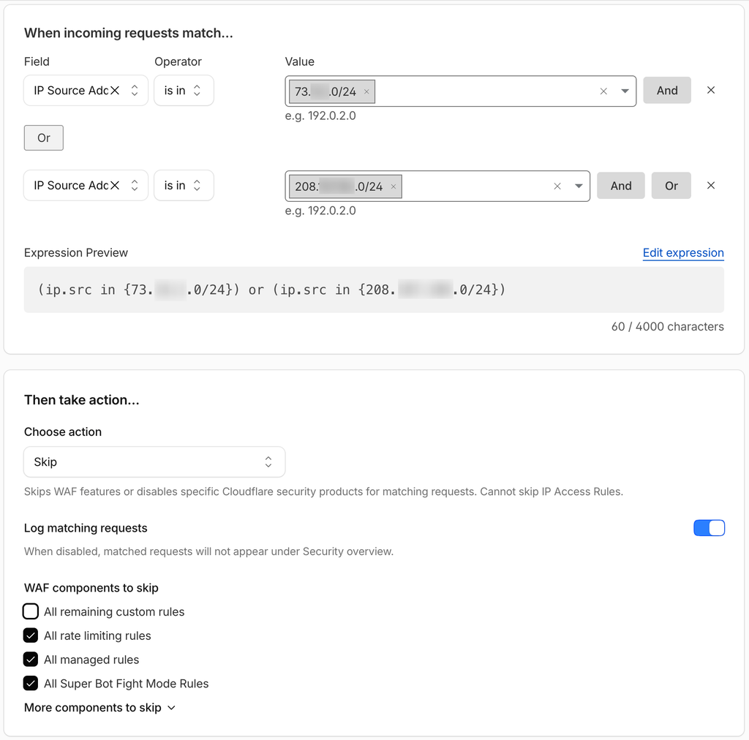
Task: Open the Edit expression link
Action: 683,252
